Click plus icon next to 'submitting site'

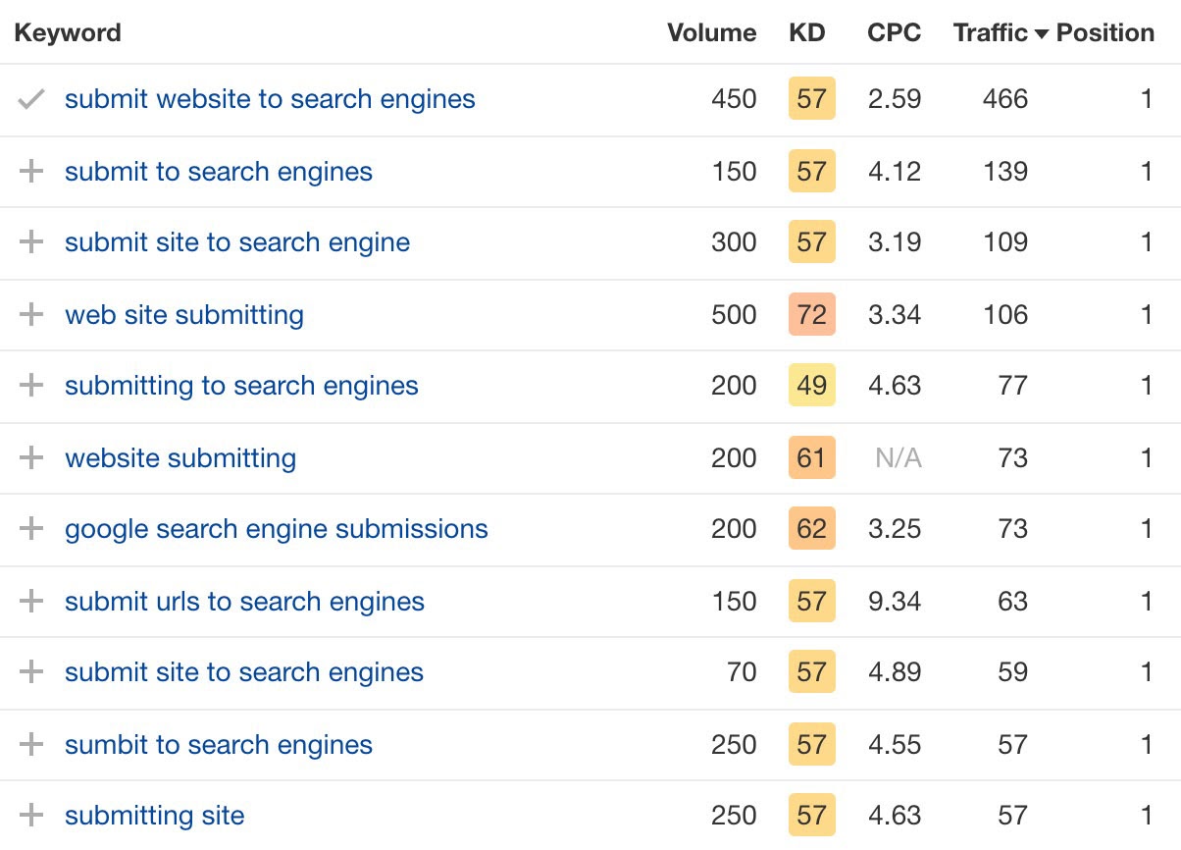31,816
